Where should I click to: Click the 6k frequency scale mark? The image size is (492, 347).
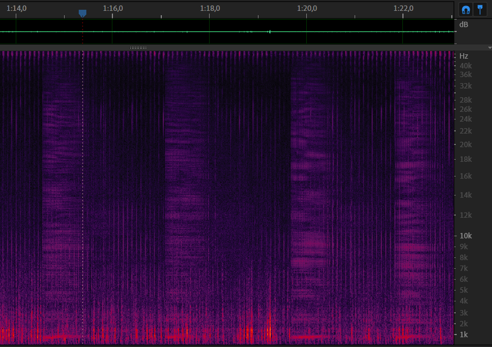(x=464, y=279)
